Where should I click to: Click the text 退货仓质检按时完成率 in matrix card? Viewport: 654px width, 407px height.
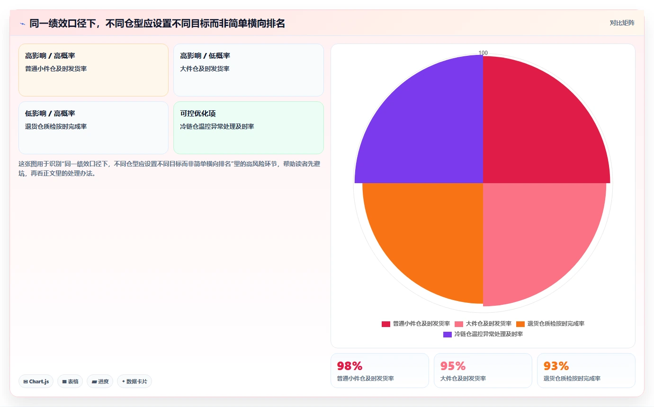(x=56, y=126)
